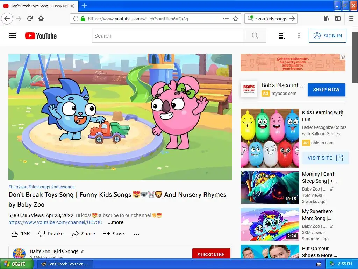Open the balloon faces ad thumbnail

pos(270,138)
